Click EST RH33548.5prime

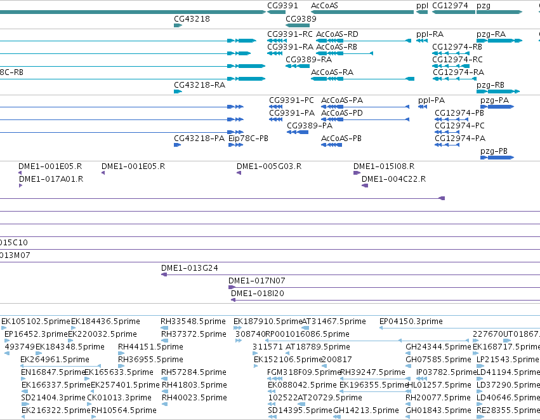[x=164, y=328]
